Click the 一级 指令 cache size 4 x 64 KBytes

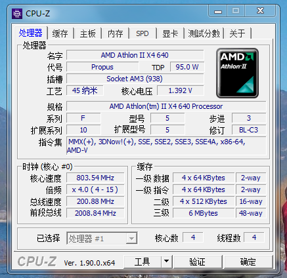[204, 189]
